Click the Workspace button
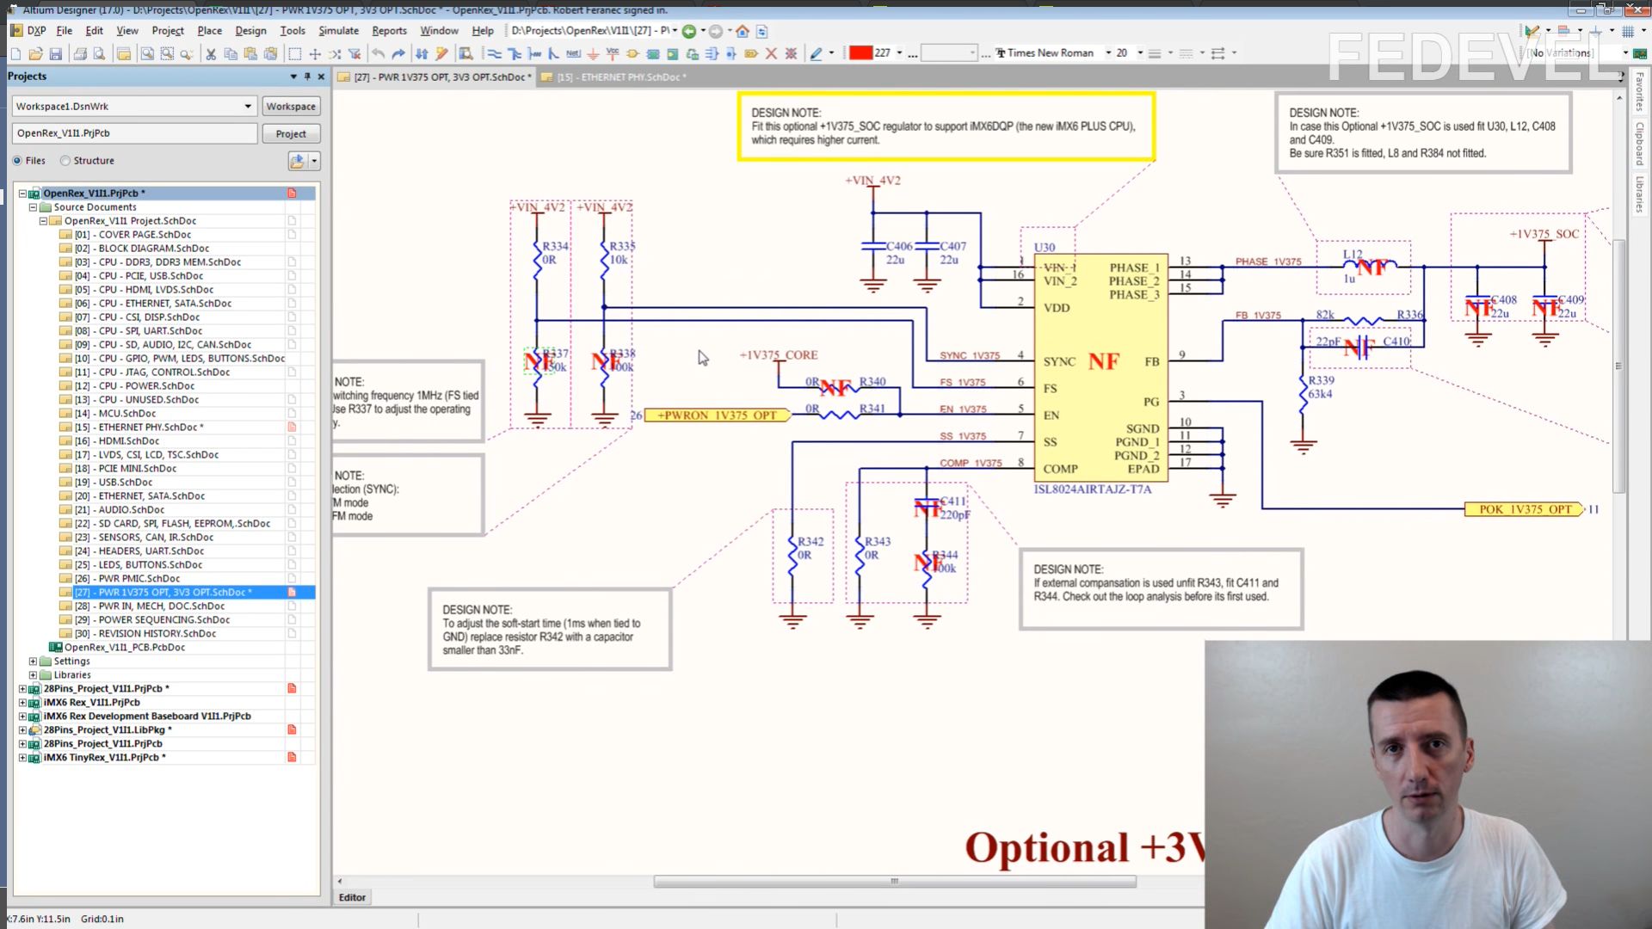 click(x=291, y=107)
